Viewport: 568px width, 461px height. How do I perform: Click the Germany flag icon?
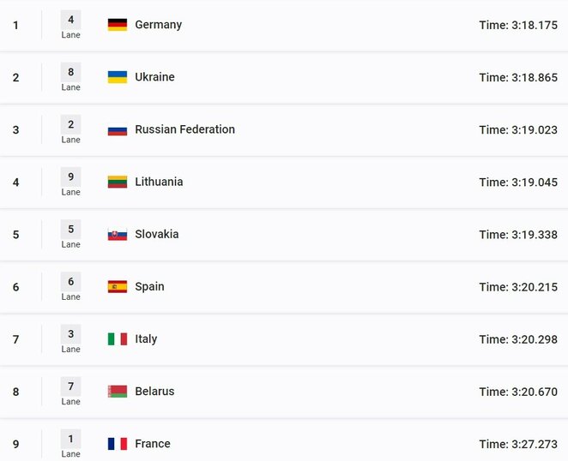pos(118,25)
